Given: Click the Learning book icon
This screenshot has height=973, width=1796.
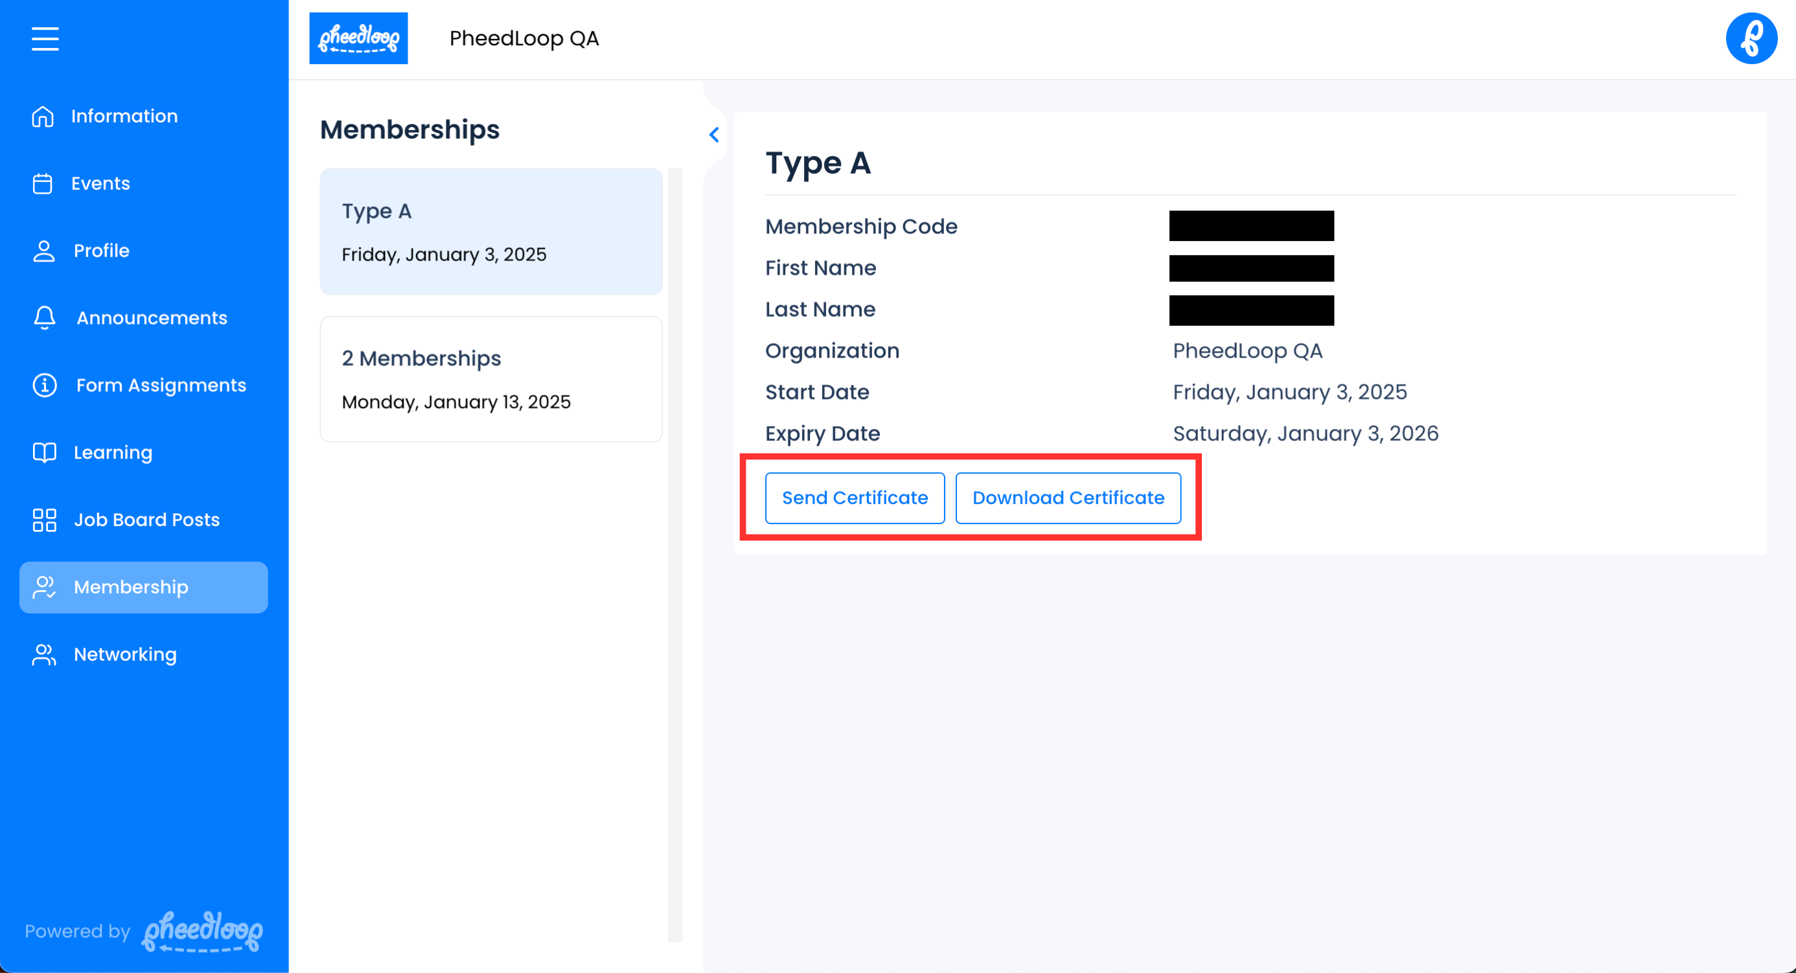Looking at the screenshot, I should tap(45, 452).
